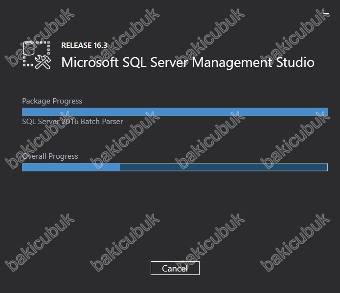Click the database cylinder in the logo
This screenshot has height=293, width=340.
pyautogui.click(x=29, y=48)
